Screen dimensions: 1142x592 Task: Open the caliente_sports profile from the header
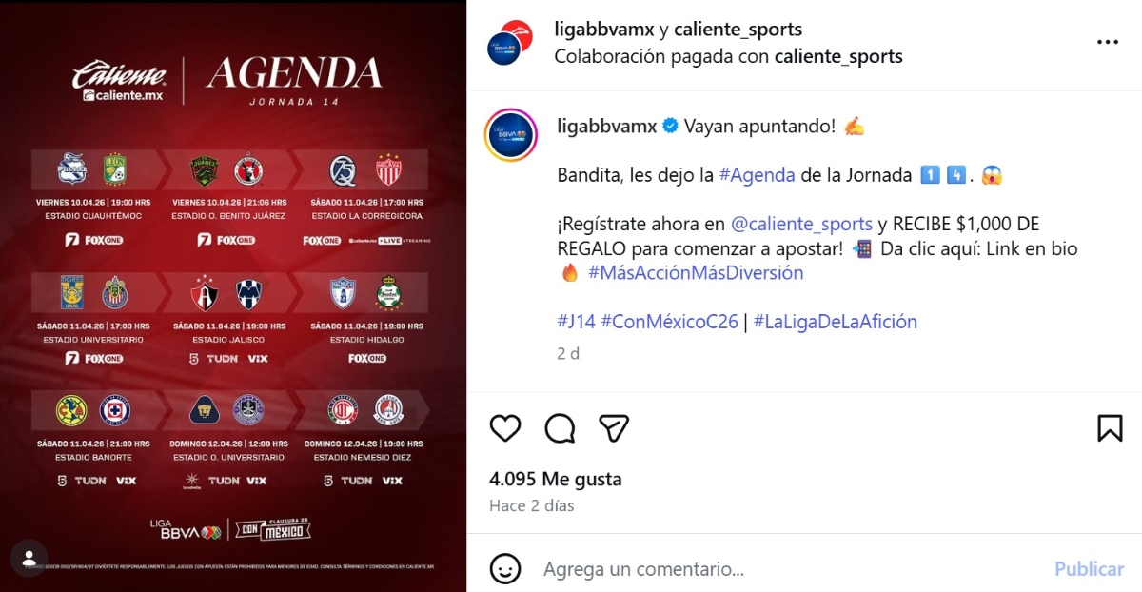coord(738,30)
